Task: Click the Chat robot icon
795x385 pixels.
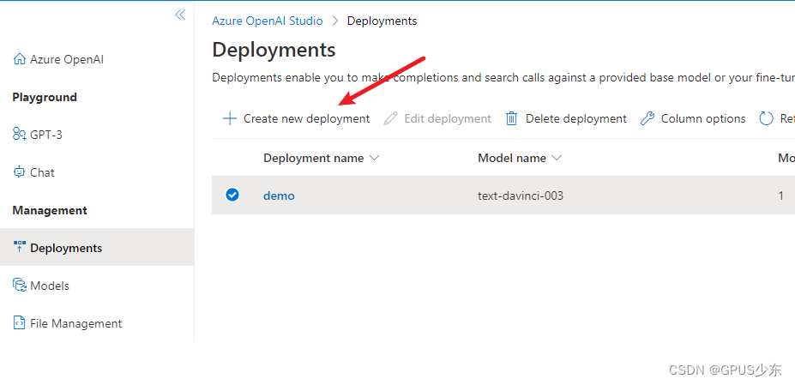Action: 19,172
